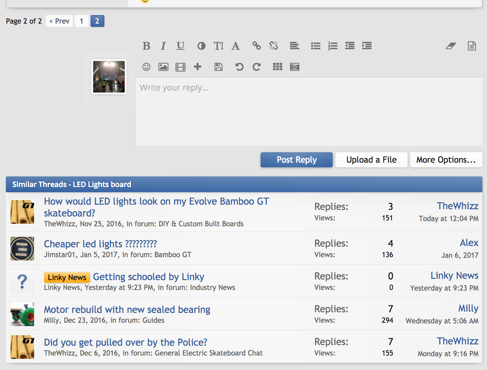Toggle underline text formatting
This screenshot has height=370, width=487.
click(x=180, y=46)
